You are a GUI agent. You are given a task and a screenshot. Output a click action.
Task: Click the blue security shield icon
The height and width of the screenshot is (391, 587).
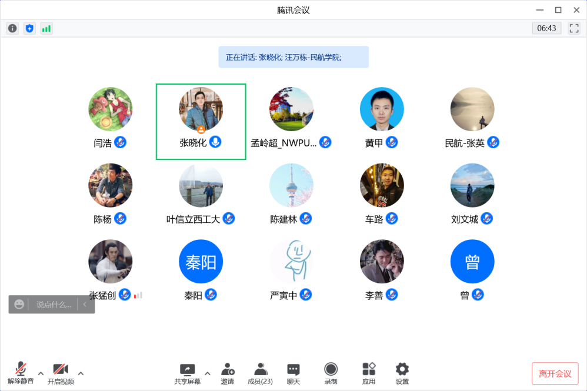(x=29, y=28)
